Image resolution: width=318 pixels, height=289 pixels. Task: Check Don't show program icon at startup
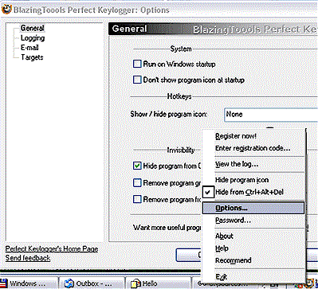[137, 80]
